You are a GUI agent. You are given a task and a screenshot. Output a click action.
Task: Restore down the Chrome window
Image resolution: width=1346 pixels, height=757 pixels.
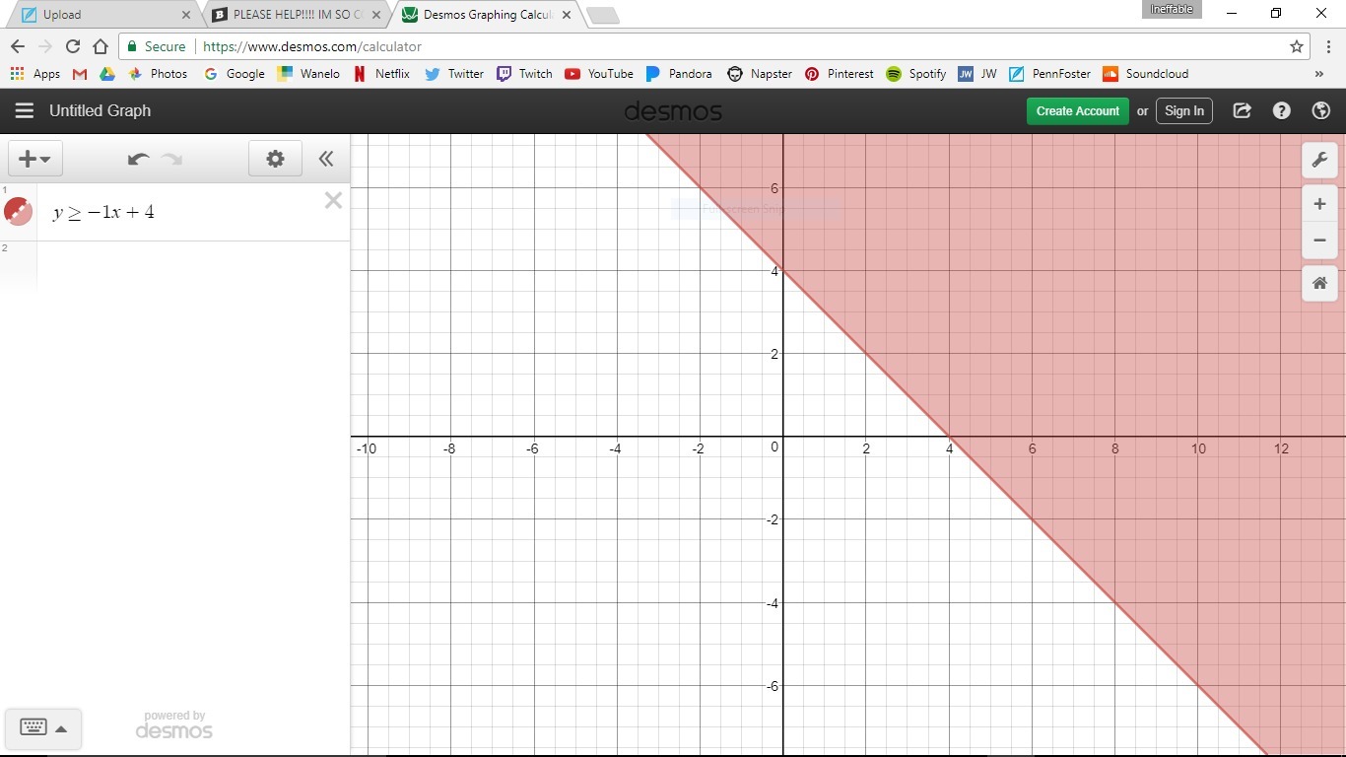(x=1276, y=14)
